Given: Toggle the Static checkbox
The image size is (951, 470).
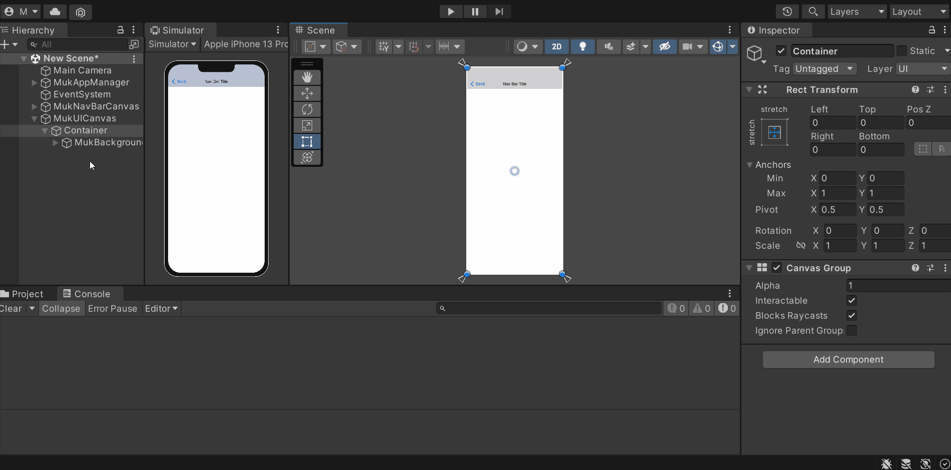Looking at the screenshot, I should [x=901, y=51].
